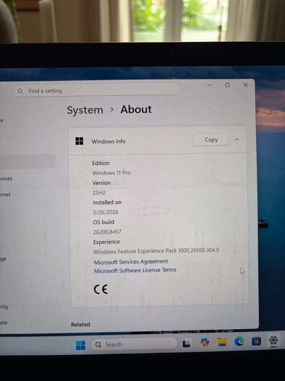Select version value 25H2
This screenshot has height=381, width=285.
(99, 193)
